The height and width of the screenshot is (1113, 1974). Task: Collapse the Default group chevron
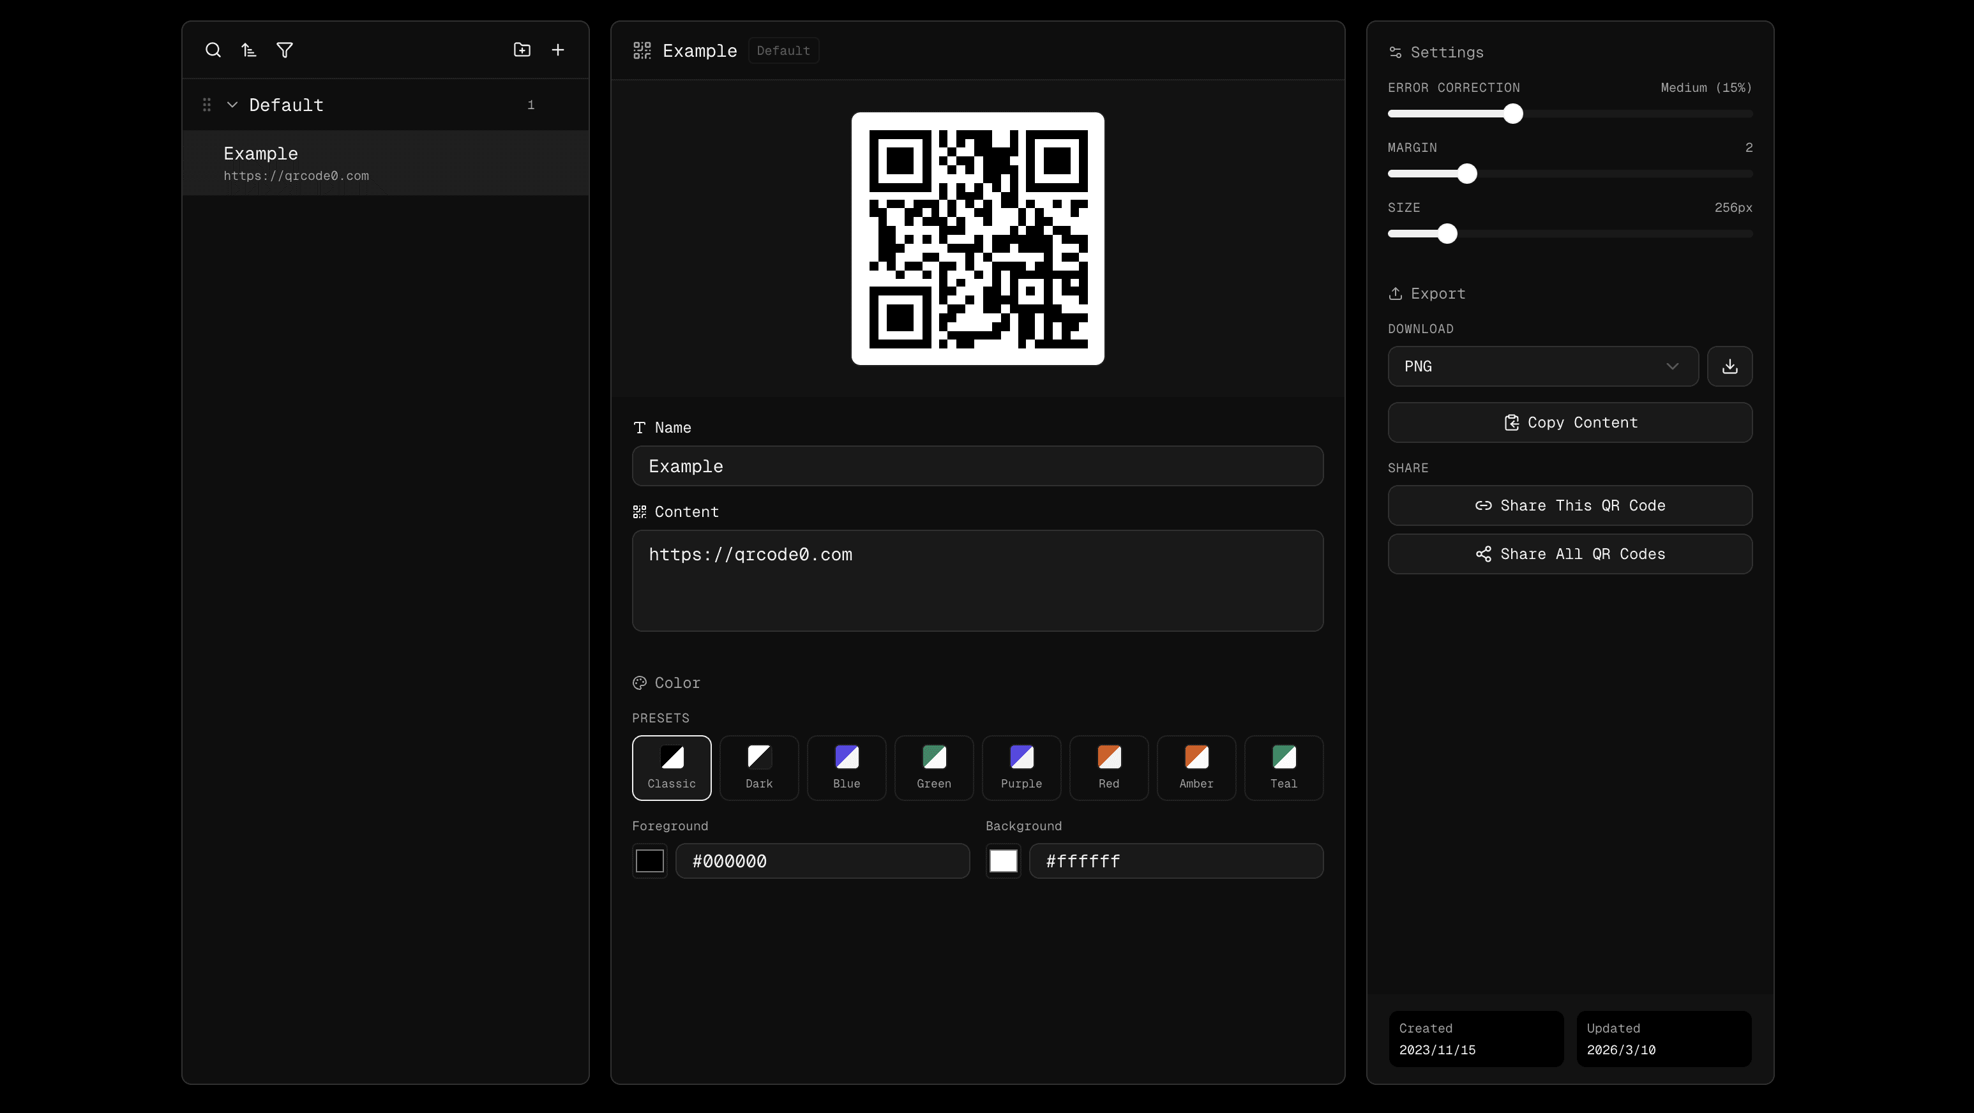(232, 105)
